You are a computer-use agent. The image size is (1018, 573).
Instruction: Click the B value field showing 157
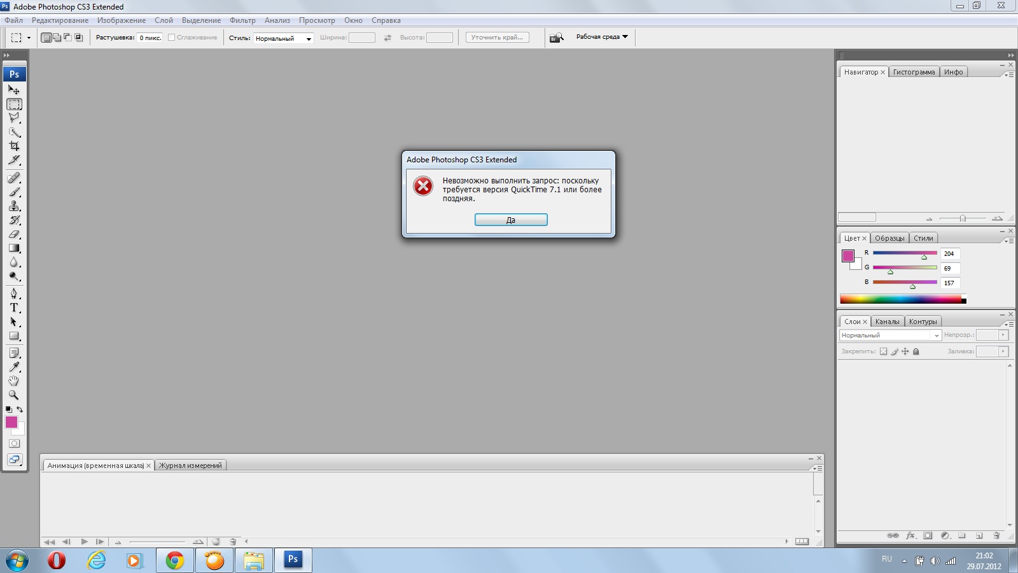point(950,283)
